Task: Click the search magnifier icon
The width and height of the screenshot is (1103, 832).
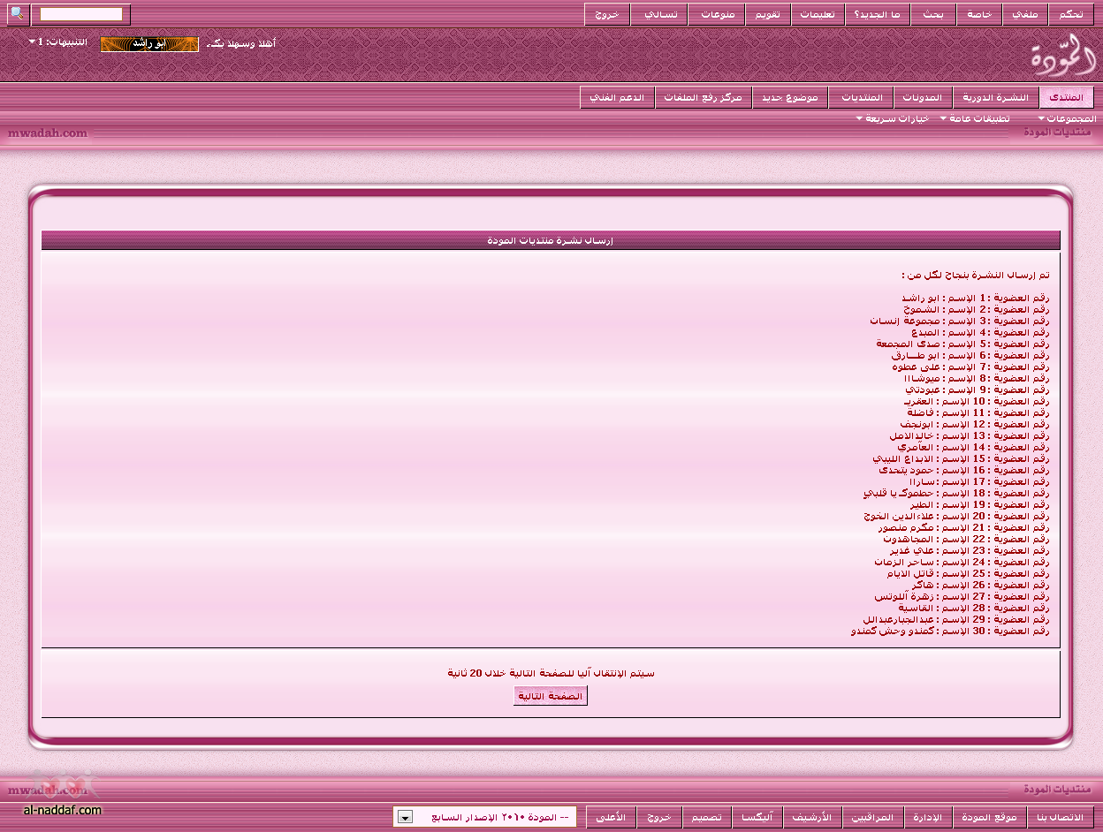Action: (18, 14)
